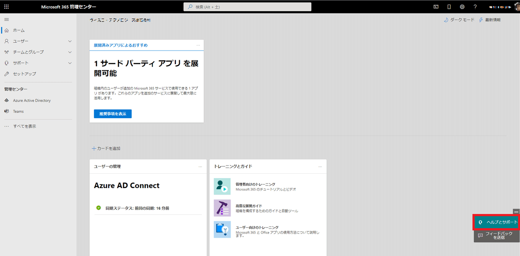The height and width of the screenshot is (256, 520).
Task: Open advanced deployment guides link text
Action: tap(249, 206)
